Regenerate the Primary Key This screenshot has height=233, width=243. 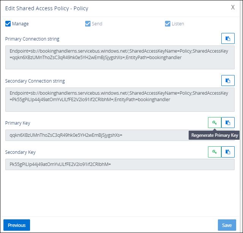point(214,123)
